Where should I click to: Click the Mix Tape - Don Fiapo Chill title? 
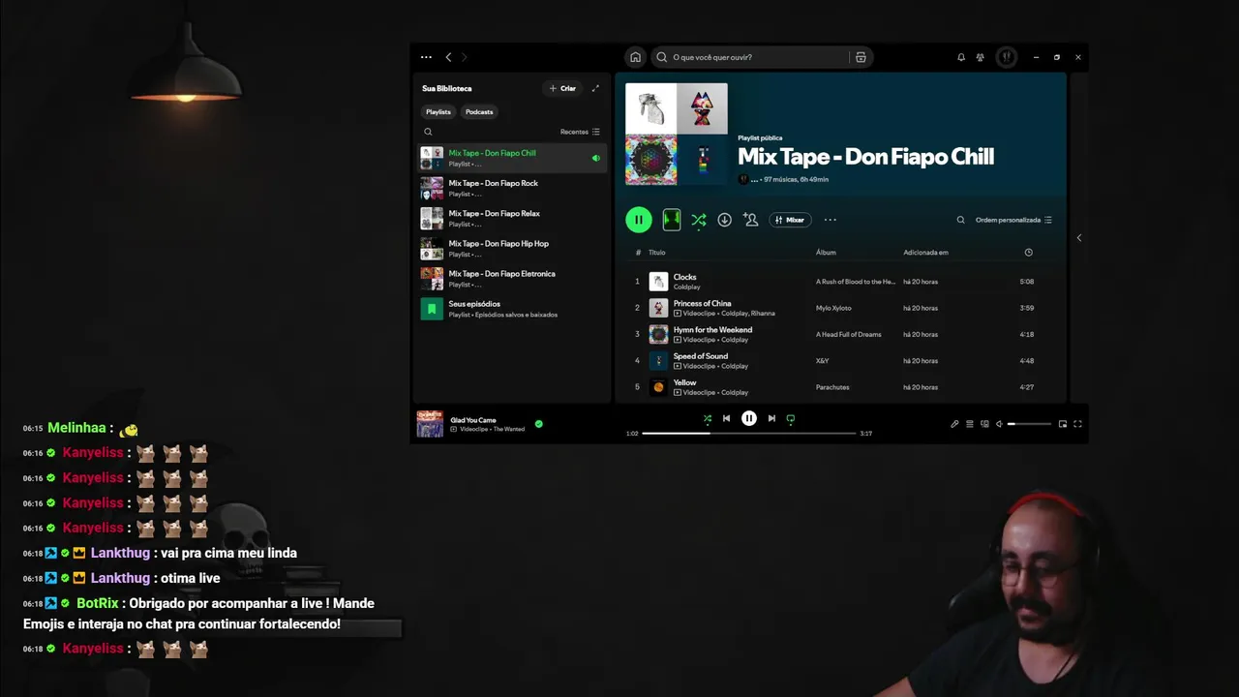tap(865, 157)
